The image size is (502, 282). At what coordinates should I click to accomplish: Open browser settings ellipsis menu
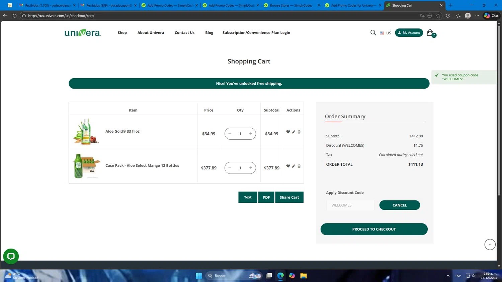point(477,16)
